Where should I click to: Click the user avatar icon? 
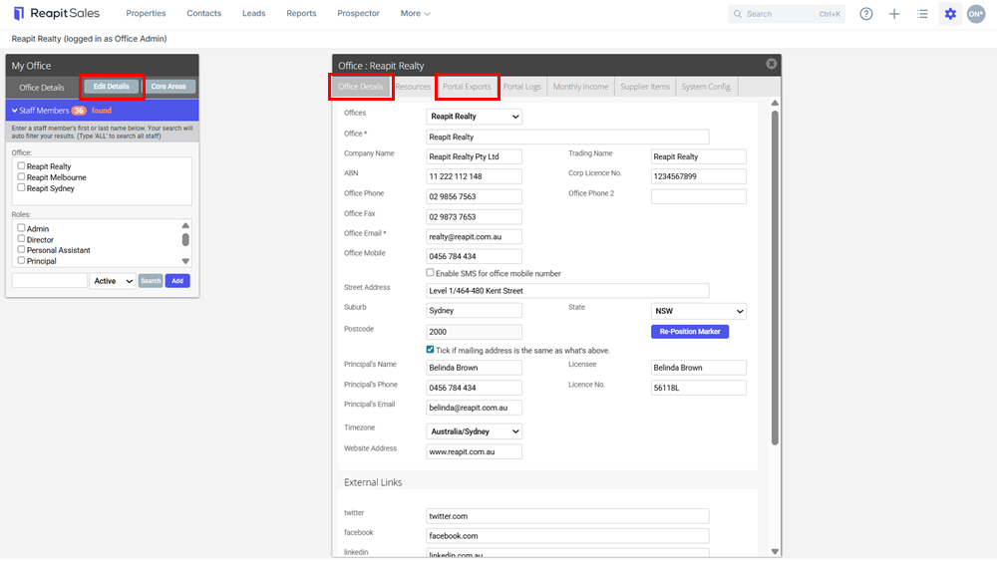tap(976, 13)
